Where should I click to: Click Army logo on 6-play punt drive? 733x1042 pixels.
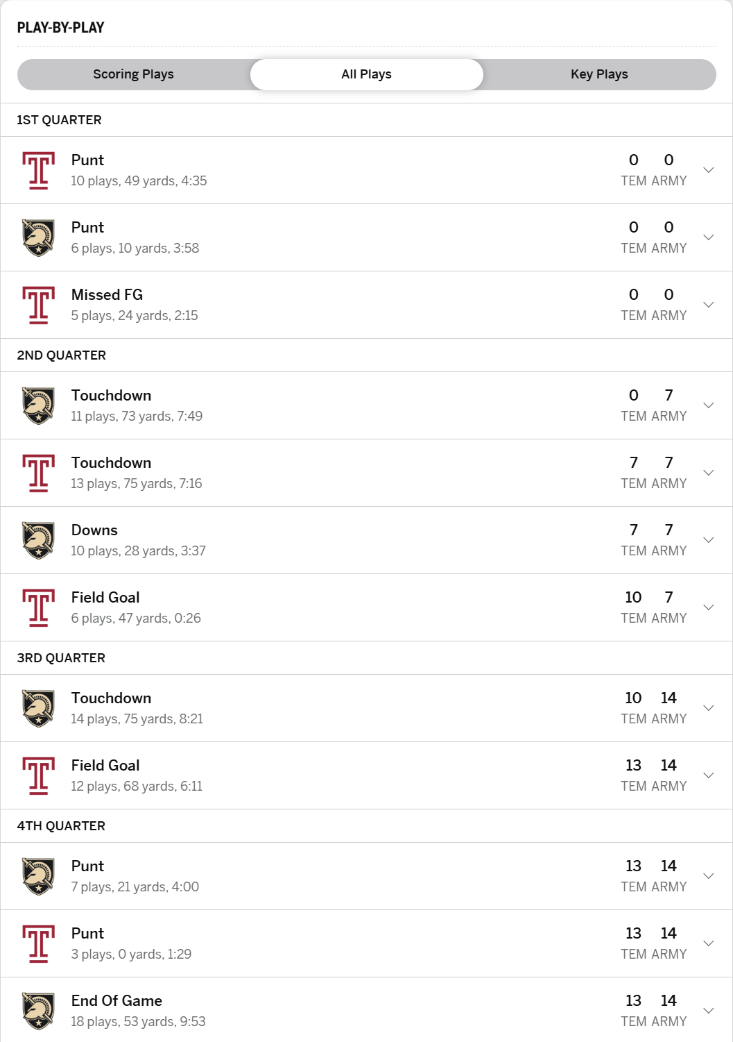[39, 237]
